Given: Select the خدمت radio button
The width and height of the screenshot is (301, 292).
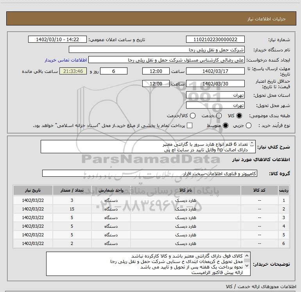Looking at the screenshot, I should coord(219,116).
